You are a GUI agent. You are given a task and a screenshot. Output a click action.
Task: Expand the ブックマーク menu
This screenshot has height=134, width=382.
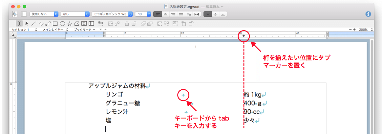(84, 30)
